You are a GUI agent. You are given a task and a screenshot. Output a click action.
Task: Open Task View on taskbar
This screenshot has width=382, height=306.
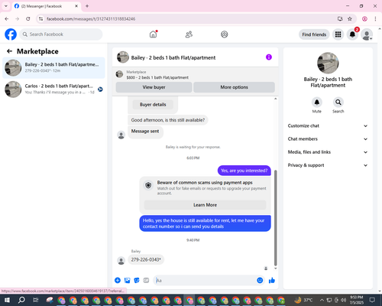pos(36,300)
